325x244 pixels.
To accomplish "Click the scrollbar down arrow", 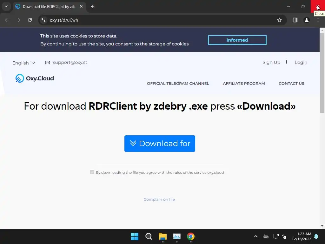I will click(322, 226).
